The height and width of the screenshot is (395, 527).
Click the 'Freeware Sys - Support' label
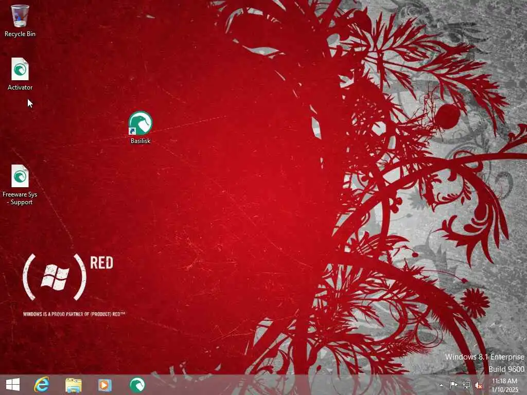pos(20,198)
